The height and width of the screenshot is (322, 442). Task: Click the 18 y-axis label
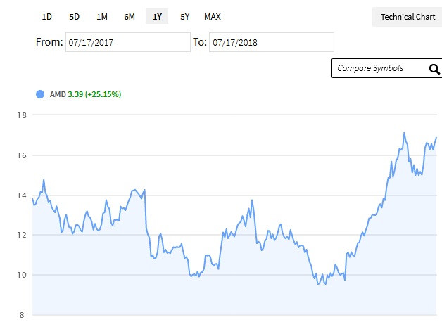[x=22, y=115]
